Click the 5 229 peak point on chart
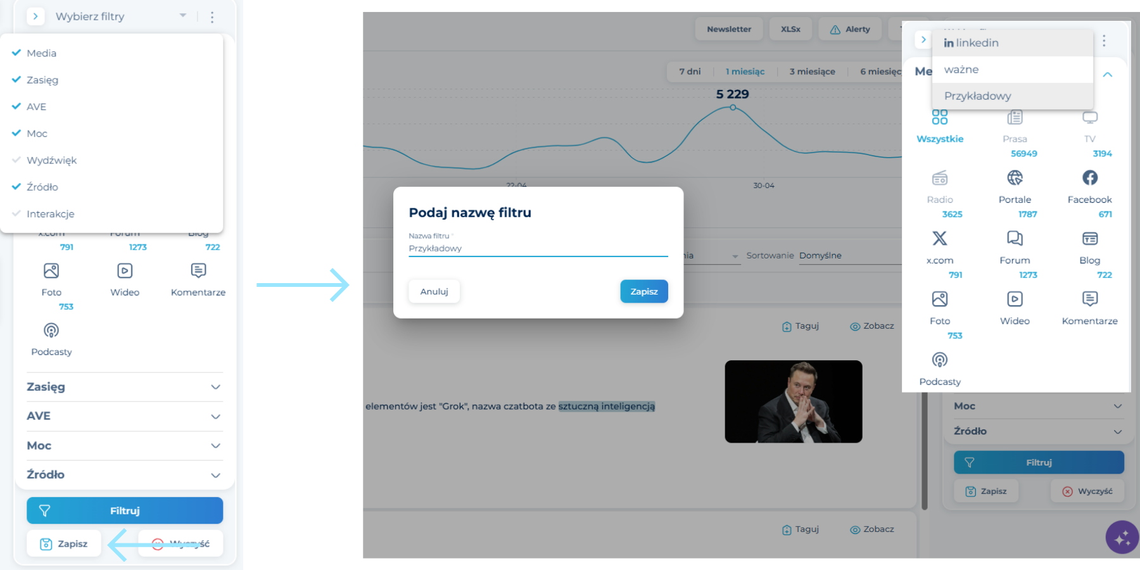1140x570 pixels. point(733,107)
